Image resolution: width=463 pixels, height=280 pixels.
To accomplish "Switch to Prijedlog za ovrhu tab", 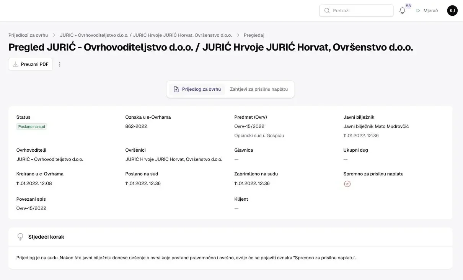I will (x=197, y=89).
